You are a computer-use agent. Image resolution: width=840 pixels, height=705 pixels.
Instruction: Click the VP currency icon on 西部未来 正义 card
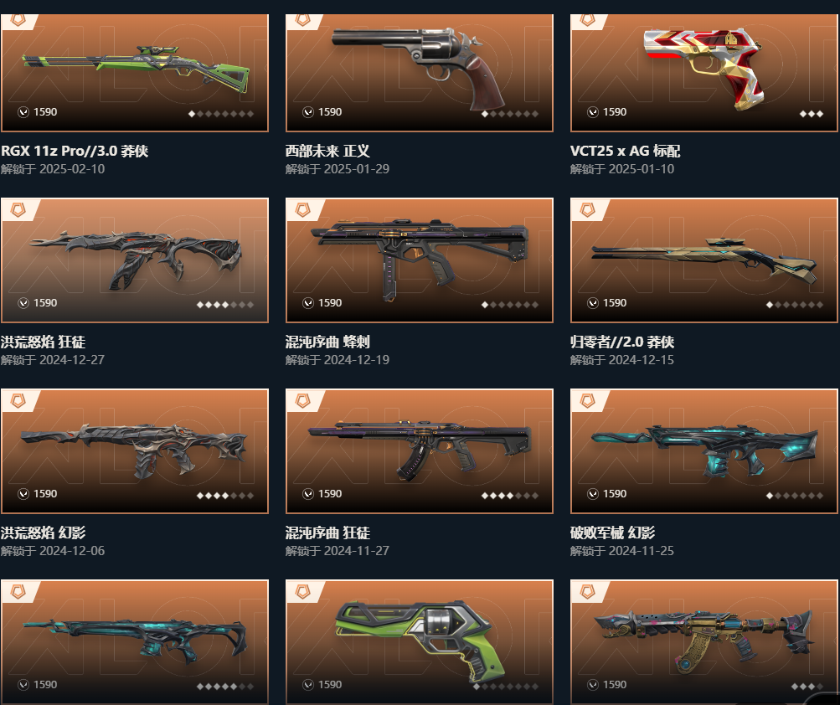(308, 112)
